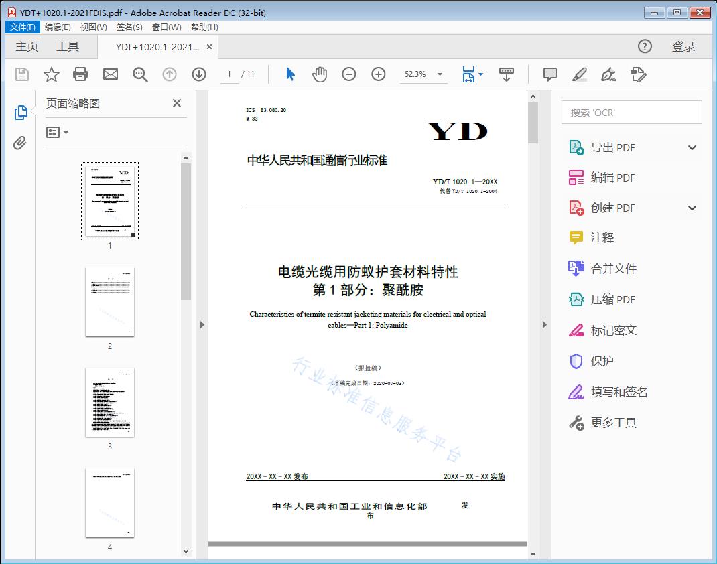The height and width of the screenshot is (564, 717).
Task: Open the 页面缩略图 options menu
Action: 55,132
